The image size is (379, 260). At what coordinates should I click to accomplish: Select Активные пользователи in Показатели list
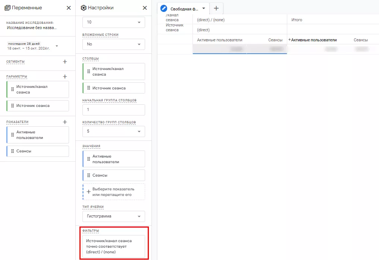click(38, 135)
